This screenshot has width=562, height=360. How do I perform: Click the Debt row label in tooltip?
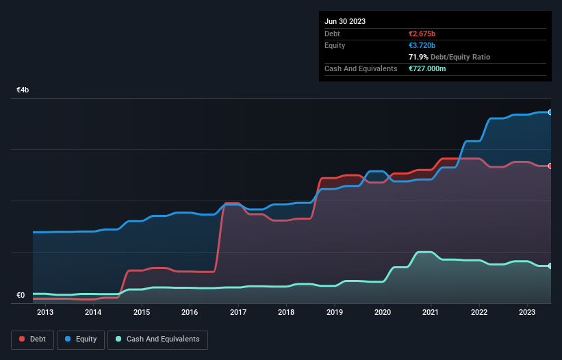332,34
